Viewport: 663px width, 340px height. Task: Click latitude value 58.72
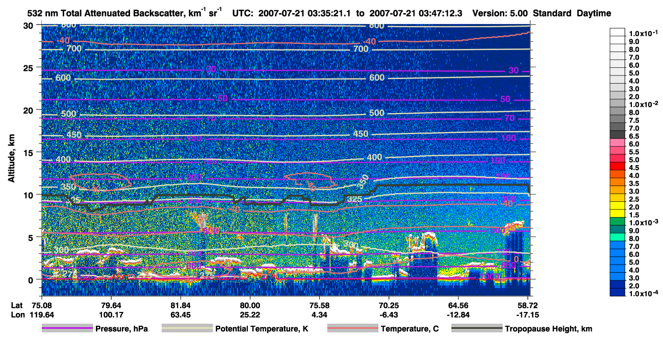(527, 305)
